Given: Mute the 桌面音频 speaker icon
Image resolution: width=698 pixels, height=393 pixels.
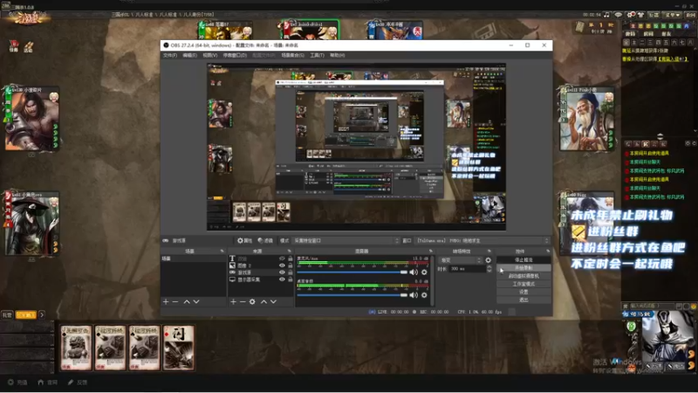Looking at the screenshot, I should 414,295.
